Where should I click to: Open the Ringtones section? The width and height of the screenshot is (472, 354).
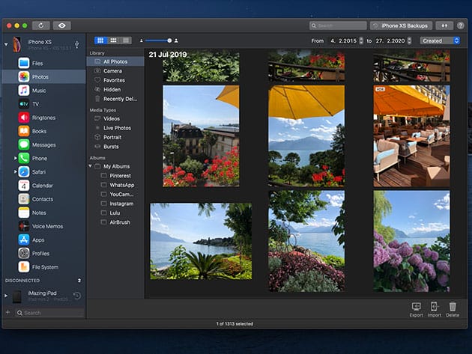point(43,118)
